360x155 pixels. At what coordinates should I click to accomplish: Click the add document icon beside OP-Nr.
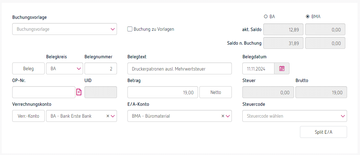79,92
